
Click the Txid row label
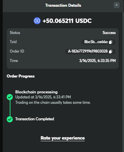pyautogui.click(x=13, y=42)
